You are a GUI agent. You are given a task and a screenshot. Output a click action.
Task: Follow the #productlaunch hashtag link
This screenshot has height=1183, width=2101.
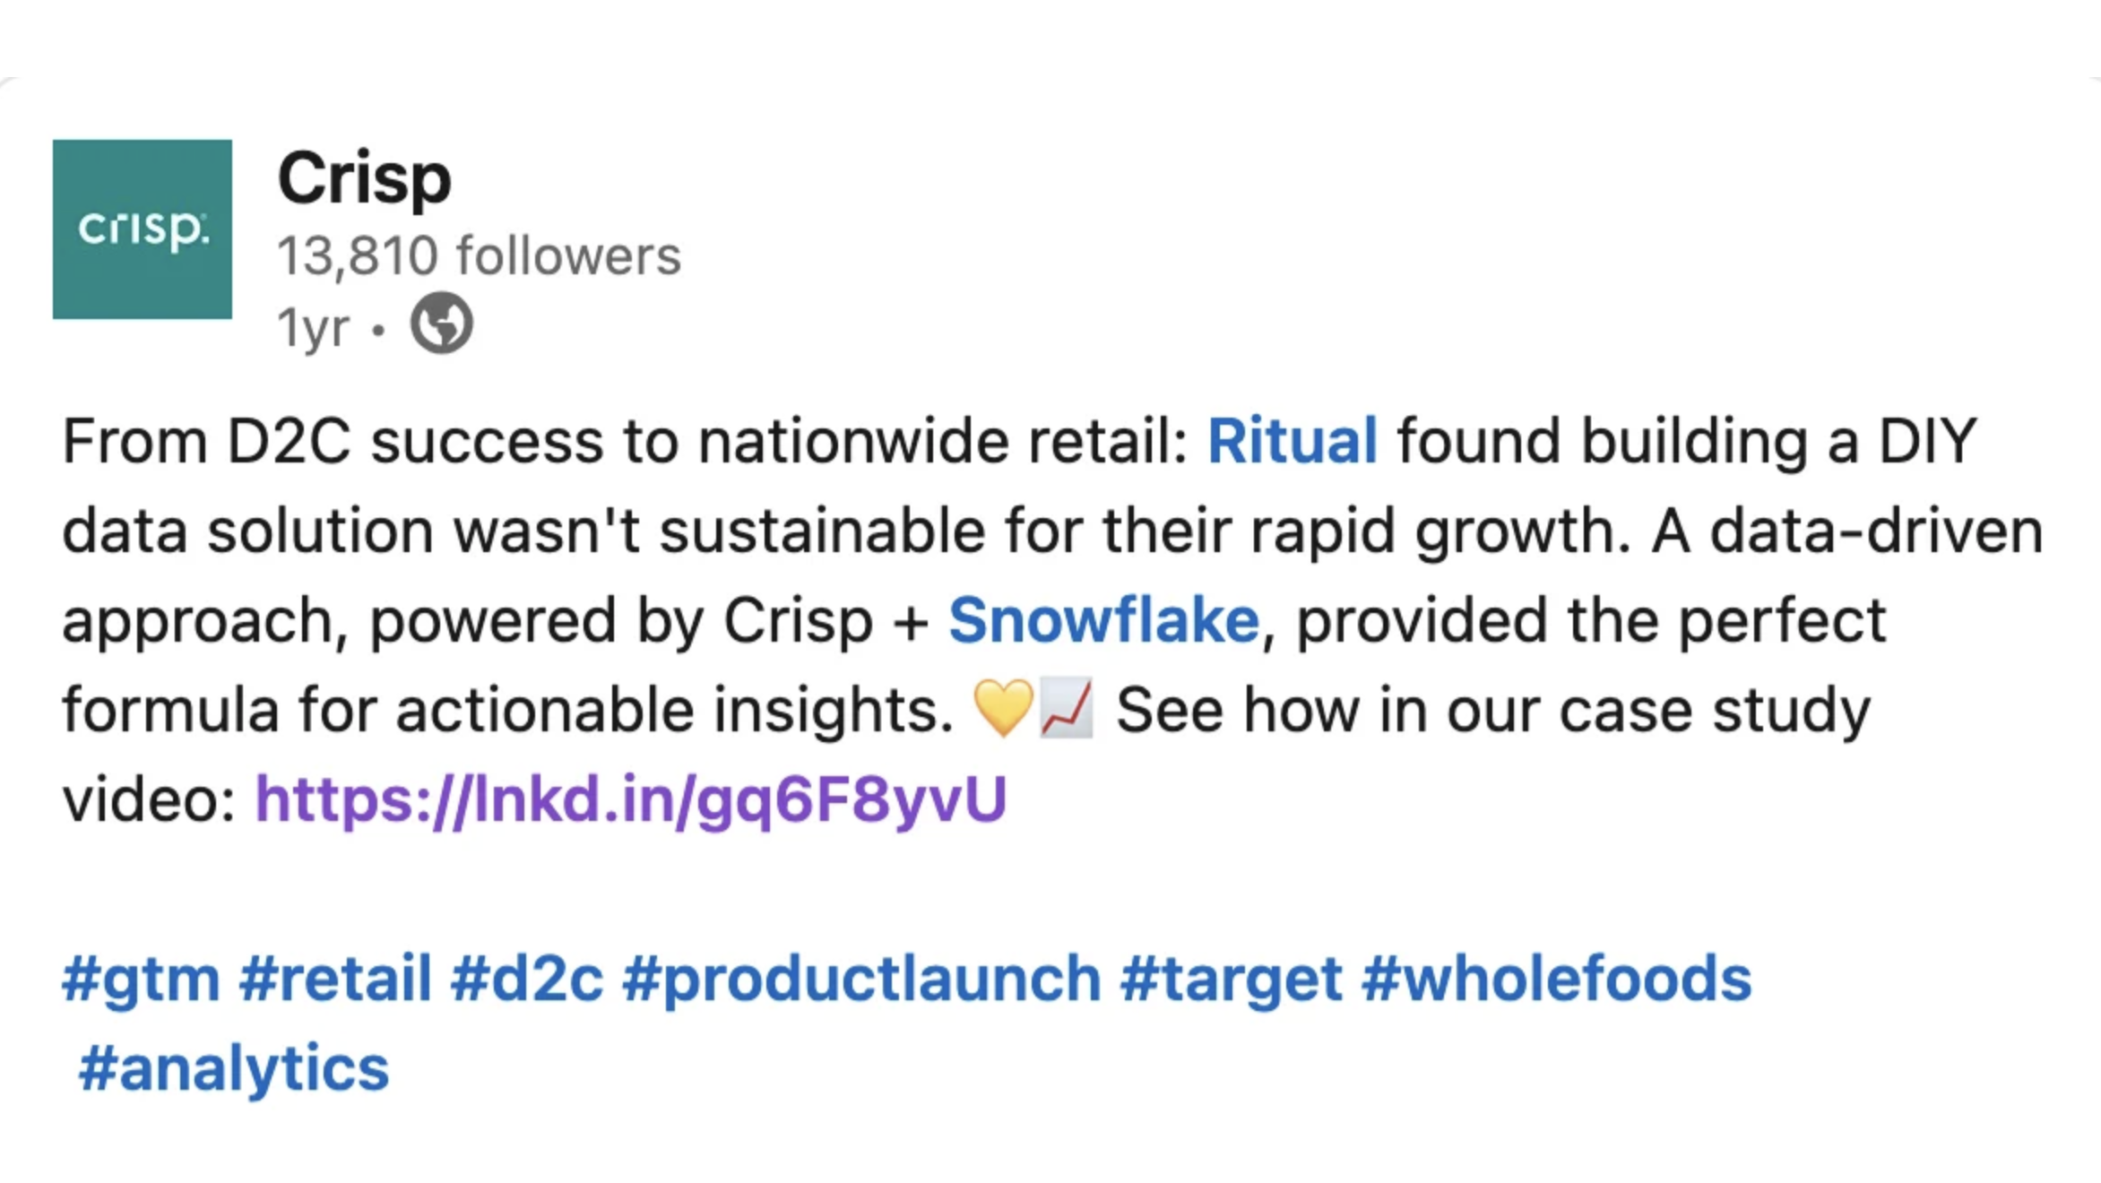tap(861, 979)
